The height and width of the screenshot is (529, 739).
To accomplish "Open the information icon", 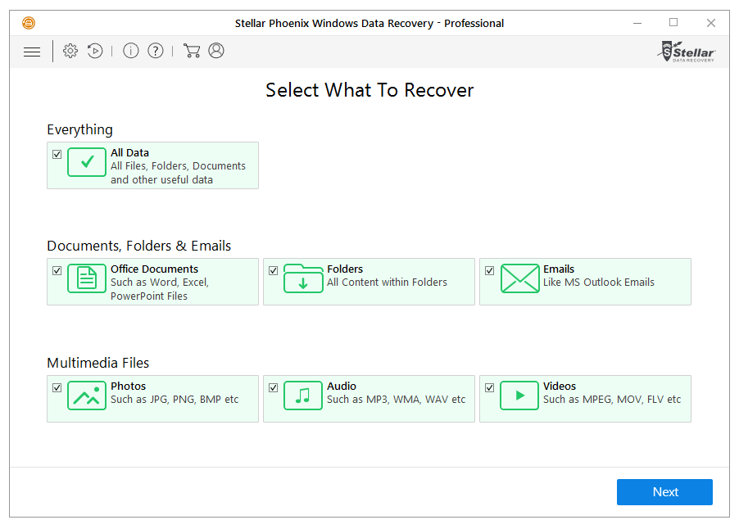I will (131, 51).
